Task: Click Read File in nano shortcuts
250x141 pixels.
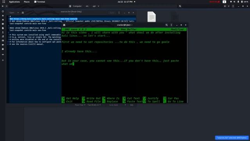Action: click(91, 101)
